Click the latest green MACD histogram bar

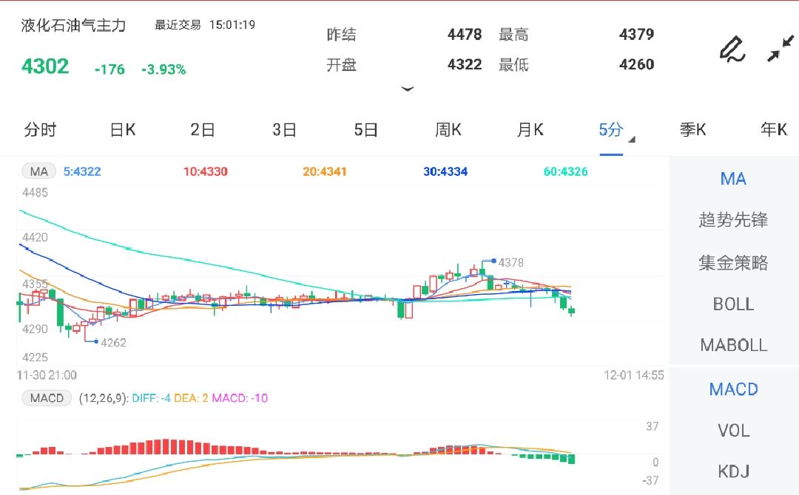coord(571,459)
